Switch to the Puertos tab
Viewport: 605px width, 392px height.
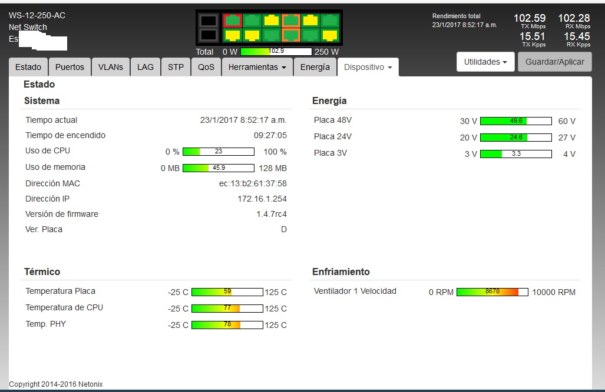(70, 67)
